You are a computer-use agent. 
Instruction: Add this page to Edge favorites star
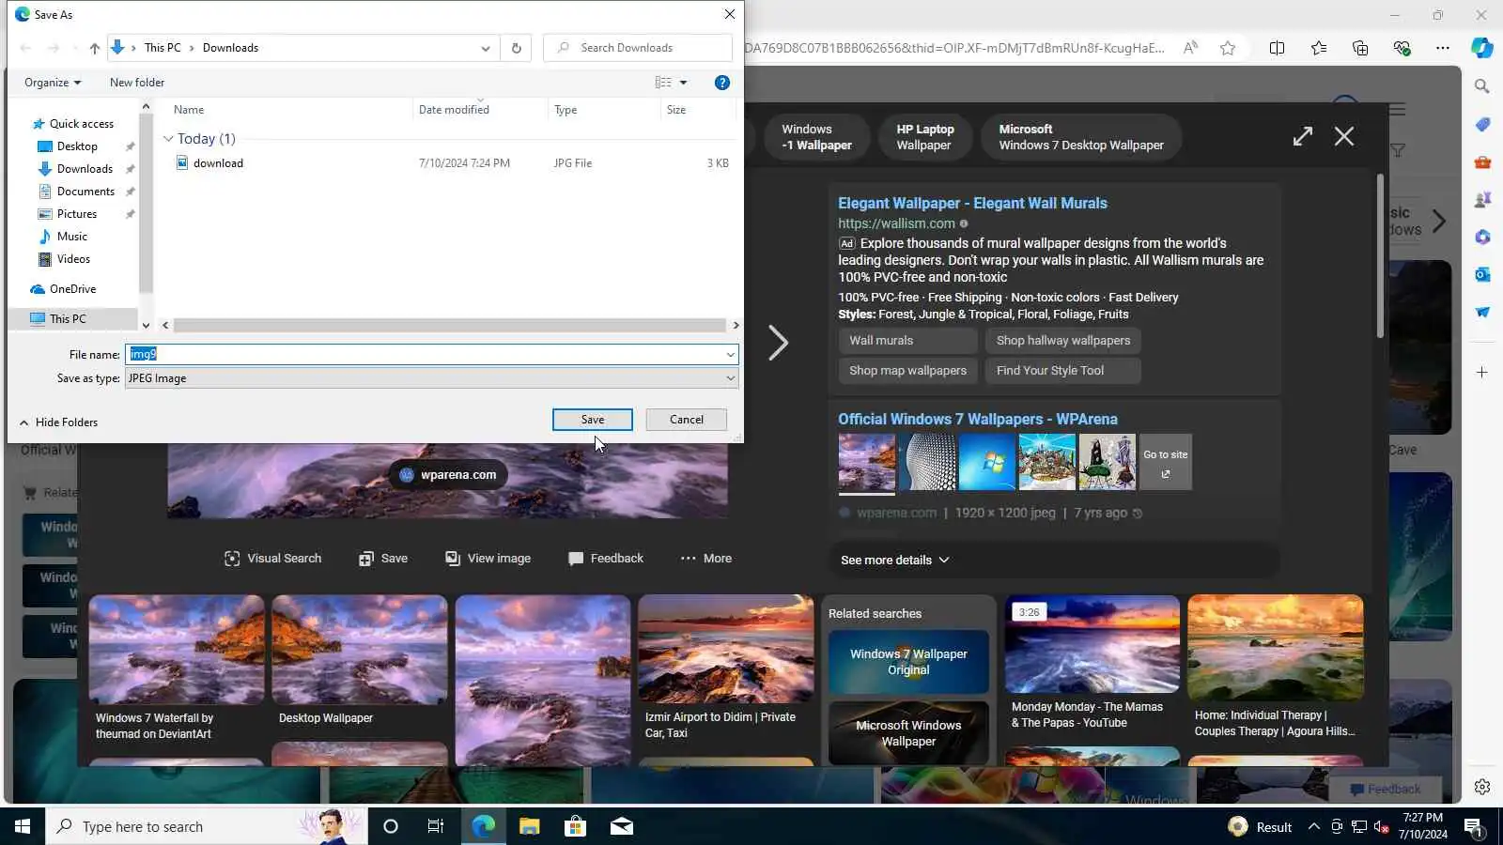point(1228,48)
